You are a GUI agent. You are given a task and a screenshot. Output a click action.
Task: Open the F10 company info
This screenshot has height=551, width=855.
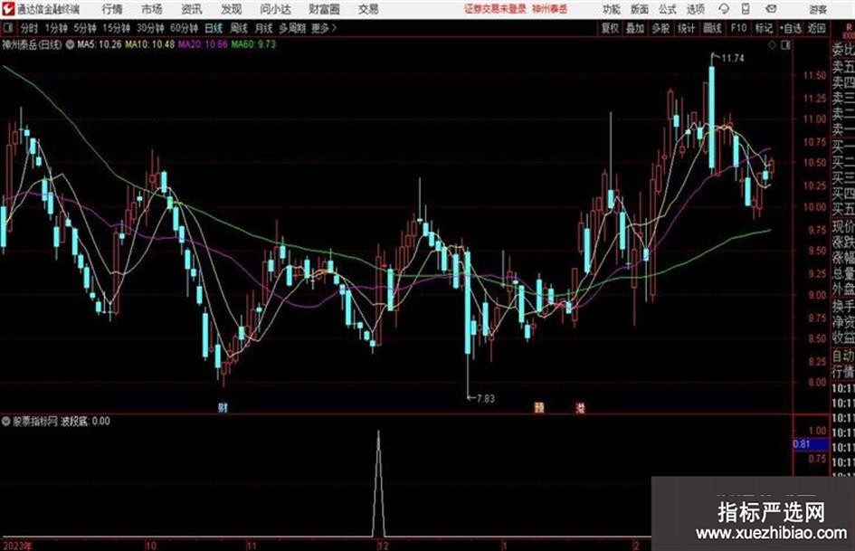coord(738,28)
